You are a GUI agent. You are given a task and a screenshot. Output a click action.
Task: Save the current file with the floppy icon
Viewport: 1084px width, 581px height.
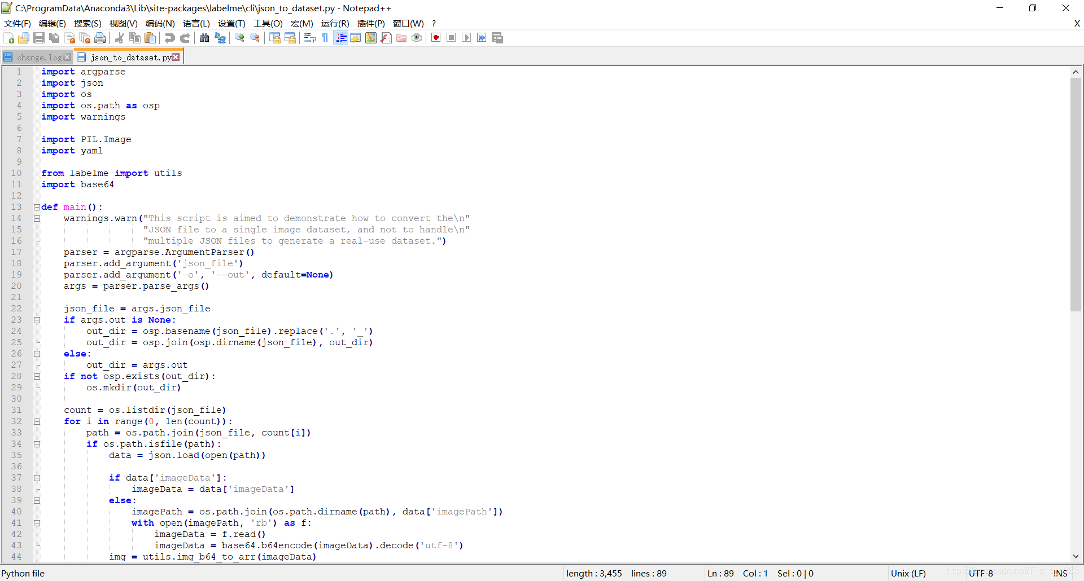point(39,38)
